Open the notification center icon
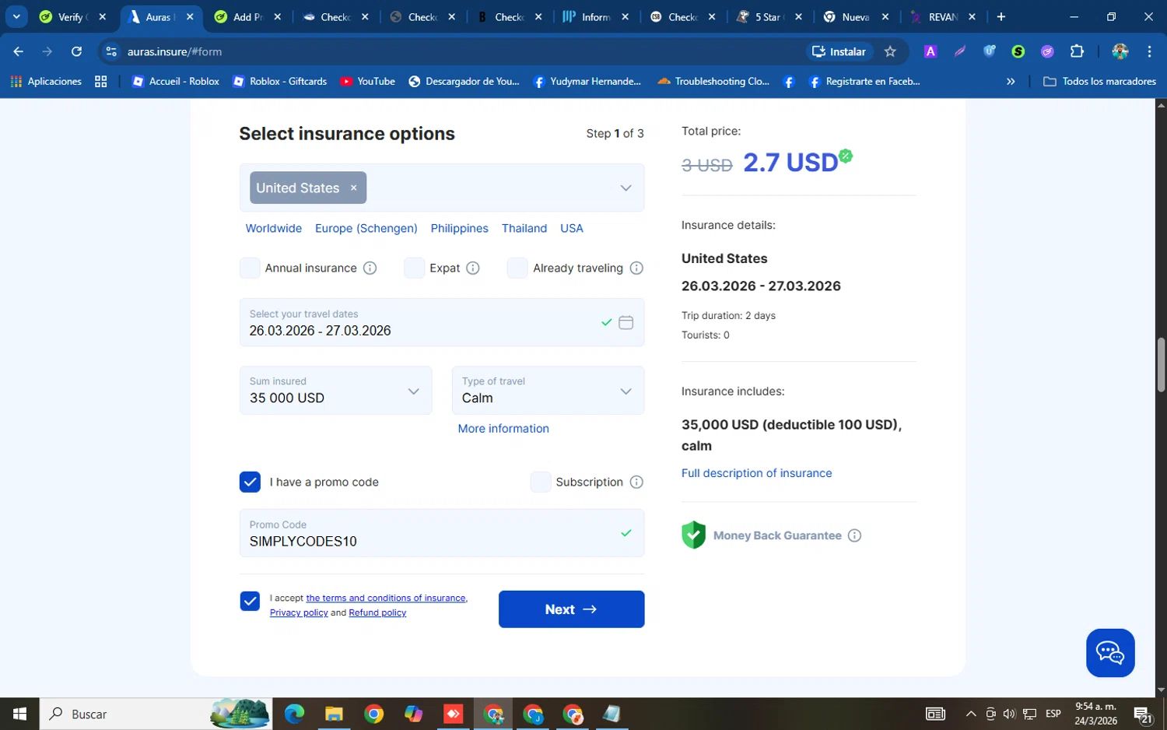Screen dimensions: 1167x730 pyautogui.click(x=1142, y=714)
